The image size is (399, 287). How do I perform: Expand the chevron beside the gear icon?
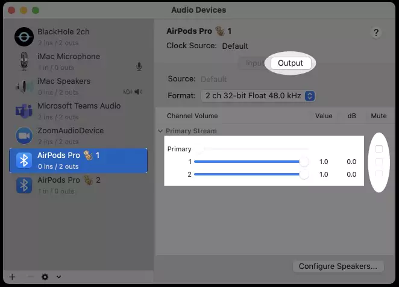(59, 277)
